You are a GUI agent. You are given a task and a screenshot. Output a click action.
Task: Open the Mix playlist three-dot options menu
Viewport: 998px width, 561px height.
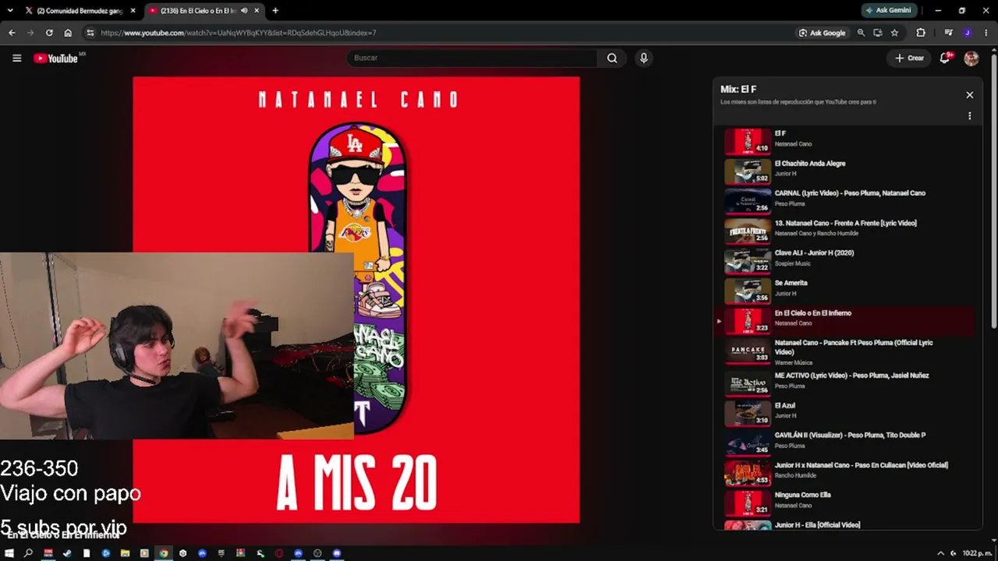pos(969,116)
